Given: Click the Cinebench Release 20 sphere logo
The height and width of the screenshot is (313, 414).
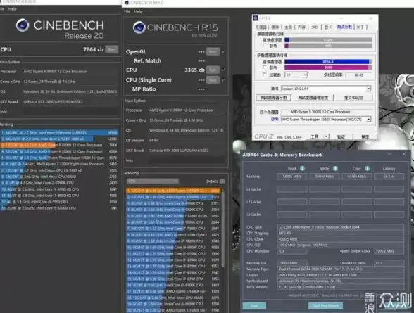Looking at the screenshot, I should [23, 25].
